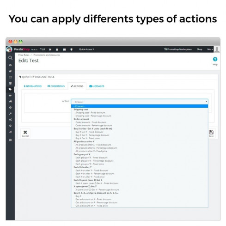
Task: Open the shopping cart icon in top bar
Action: [x=50, y=49]
